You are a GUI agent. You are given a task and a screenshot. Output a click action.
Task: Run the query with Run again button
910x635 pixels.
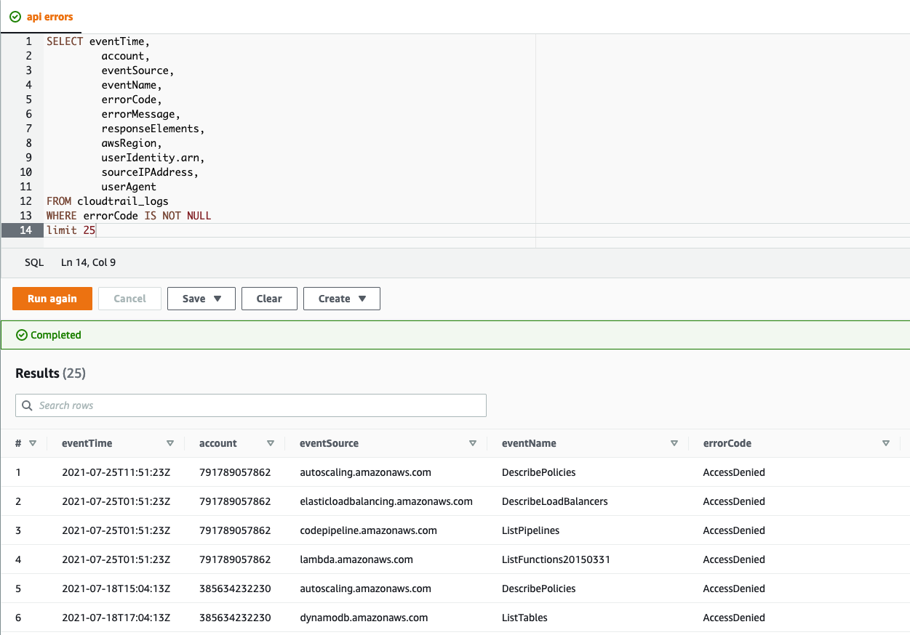[x=52, y=299]
